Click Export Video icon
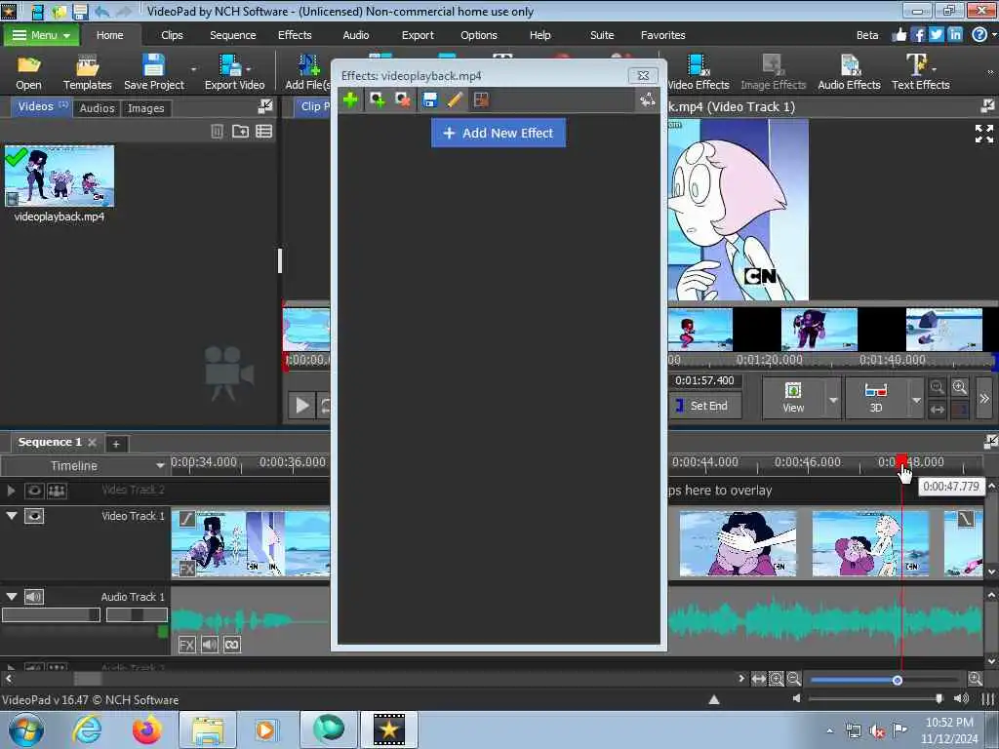The image size is (999, 749). click(234, 72)
